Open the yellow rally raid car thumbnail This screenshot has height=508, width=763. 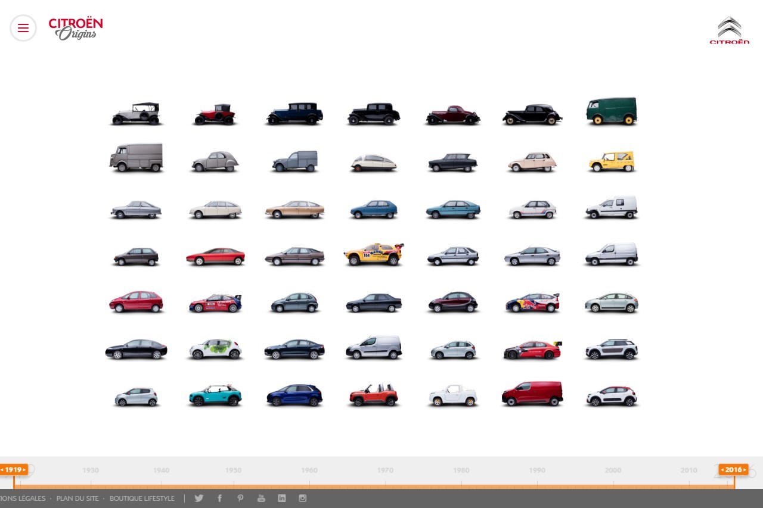click(x=374, y=254)
